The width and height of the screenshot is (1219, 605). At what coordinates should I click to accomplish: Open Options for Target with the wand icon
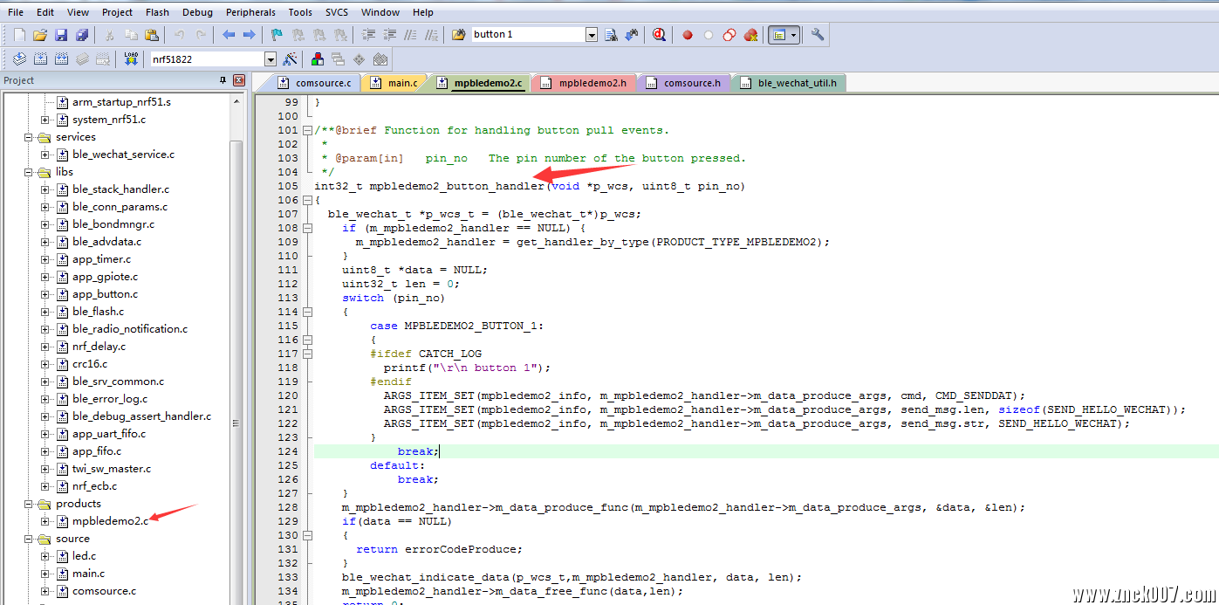pyautogui.click(x=291, y=59)
